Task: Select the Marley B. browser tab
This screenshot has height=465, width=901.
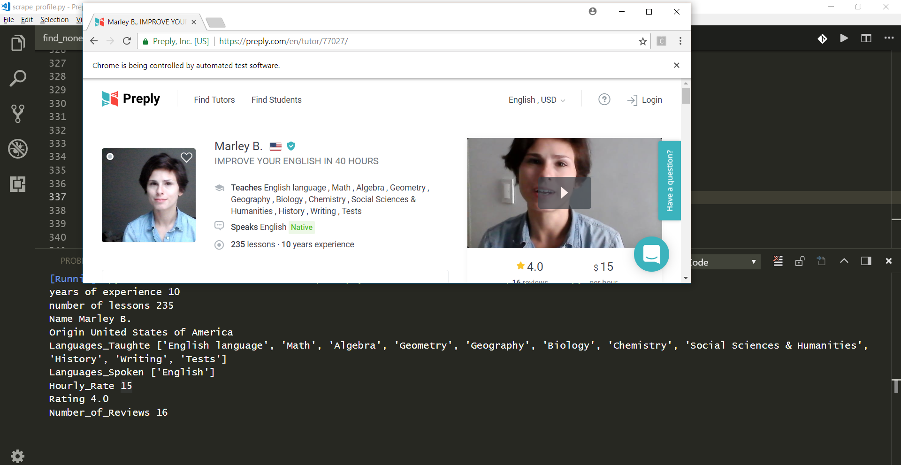Action: coord(145,22)
